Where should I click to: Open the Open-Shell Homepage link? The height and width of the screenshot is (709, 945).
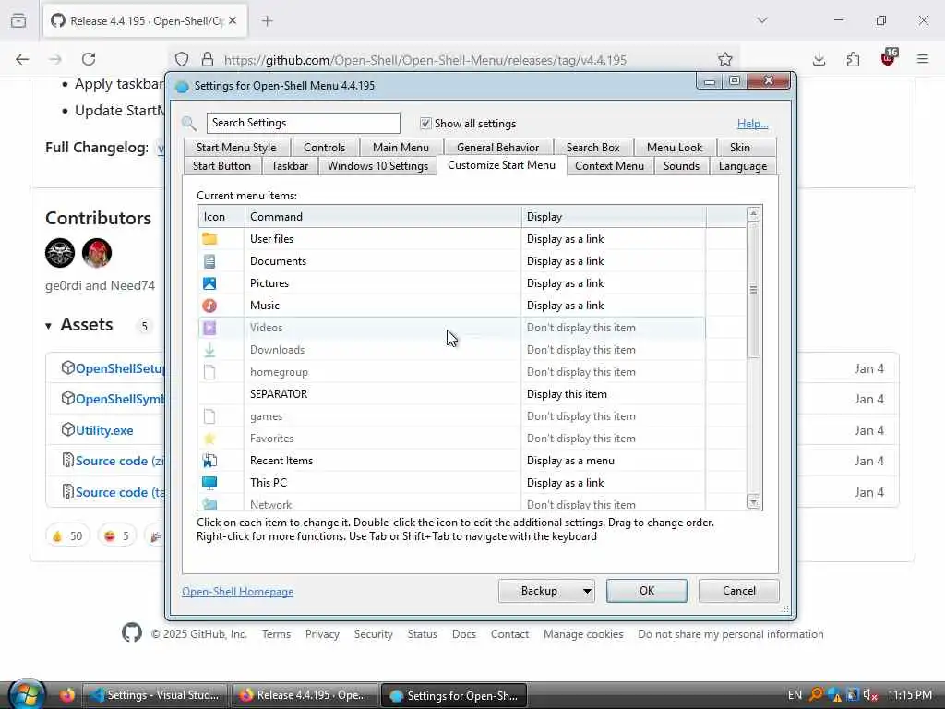coord(238,592)
